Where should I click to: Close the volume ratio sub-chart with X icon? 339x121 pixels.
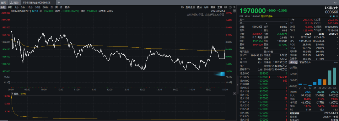tap(234, 94)
